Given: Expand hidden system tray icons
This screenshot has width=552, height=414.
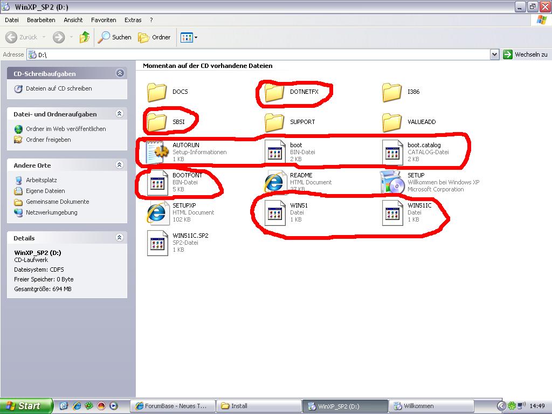Looking at the screenshot, I should pyautogui.click(x=501, y=406).
